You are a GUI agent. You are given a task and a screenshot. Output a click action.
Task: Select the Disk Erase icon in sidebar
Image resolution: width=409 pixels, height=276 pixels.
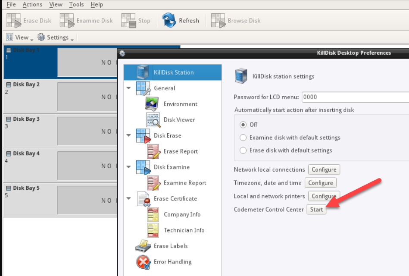point(143,135)
